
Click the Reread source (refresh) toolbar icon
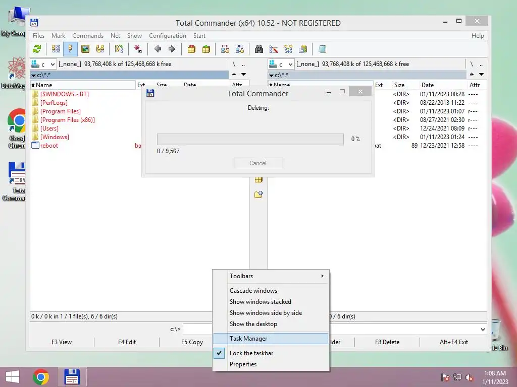tap(37, 49)
